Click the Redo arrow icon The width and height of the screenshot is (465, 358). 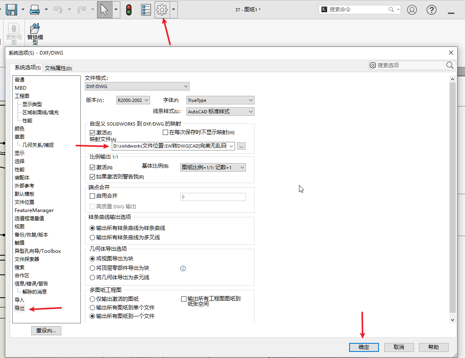(81, 10)
